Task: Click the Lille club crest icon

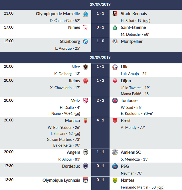Action: [x=115, y=67]
